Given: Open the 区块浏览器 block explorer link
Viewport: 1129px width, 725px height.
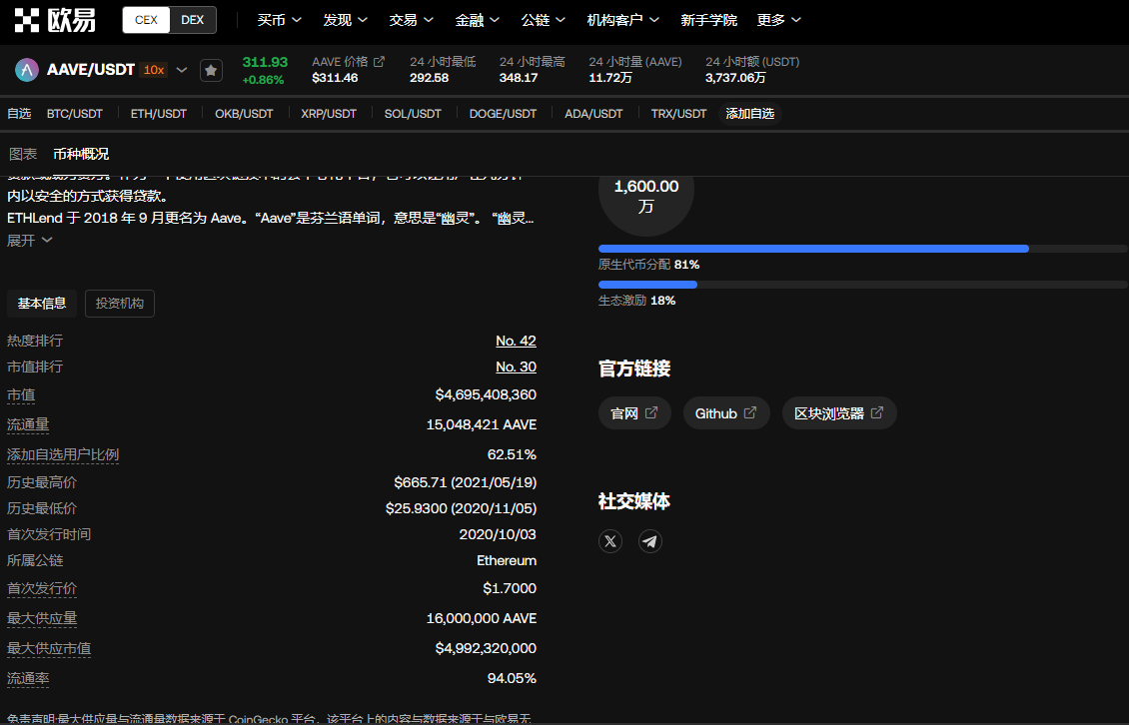Looking at the screenshot, I should point(838,413).
